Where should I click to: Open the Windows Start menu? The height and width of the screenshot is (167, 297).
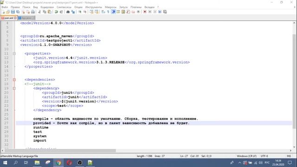(5, 163)
